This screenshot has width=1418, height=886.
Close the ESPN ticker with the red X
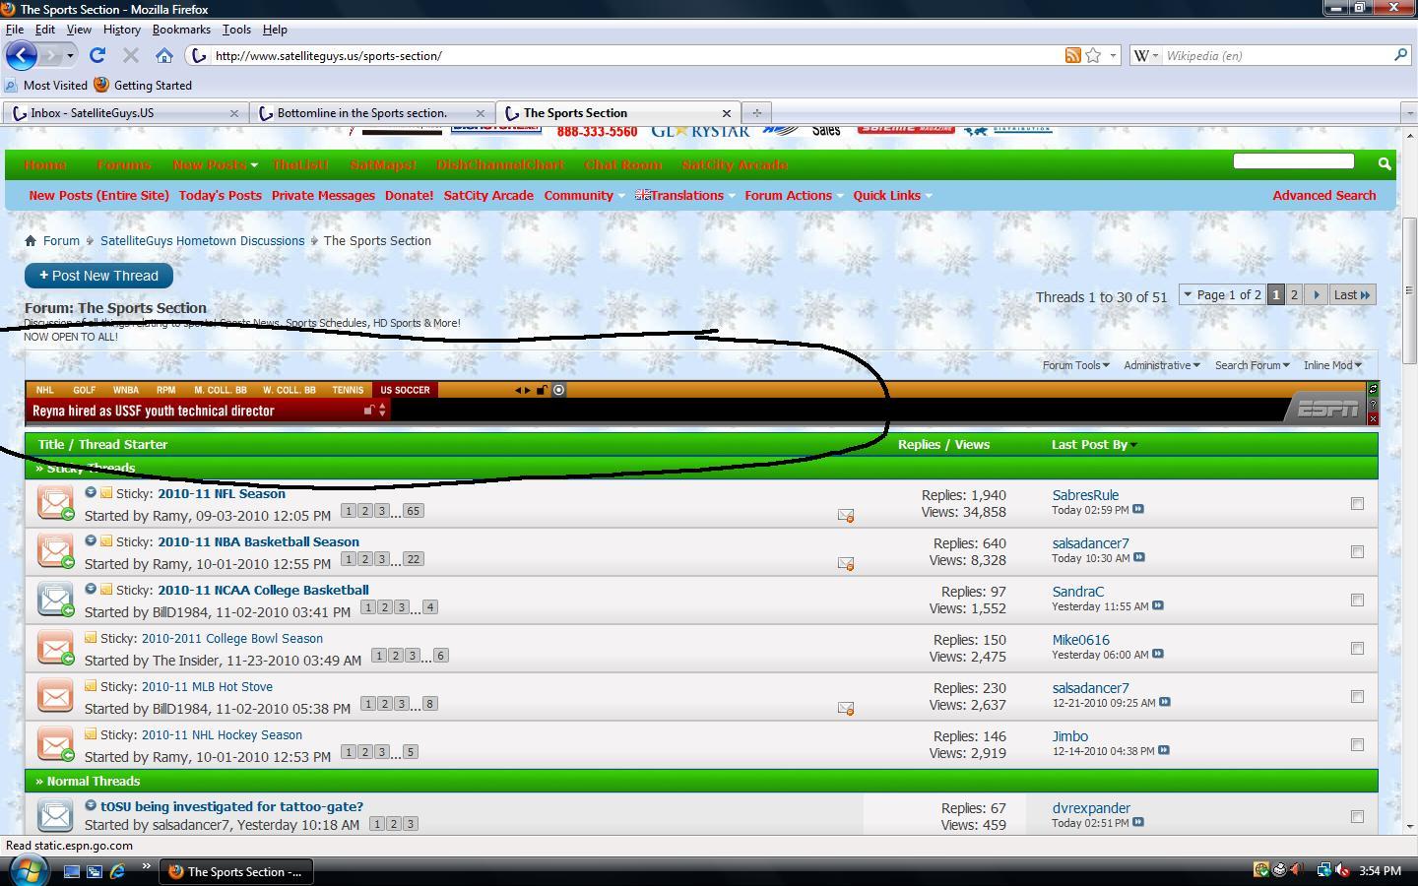pos(1374,419)
